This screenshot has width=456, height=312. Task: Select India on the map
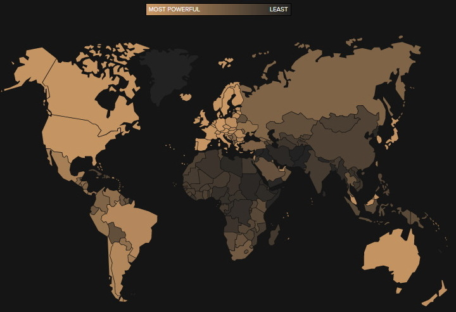click(x=319, y=172)
